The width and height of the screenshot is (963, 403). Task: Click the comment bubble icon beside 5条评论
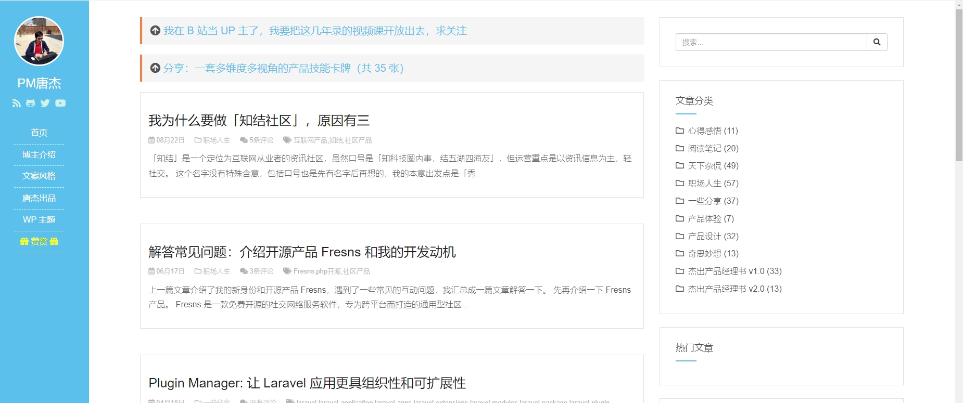[x=244, y=140]
